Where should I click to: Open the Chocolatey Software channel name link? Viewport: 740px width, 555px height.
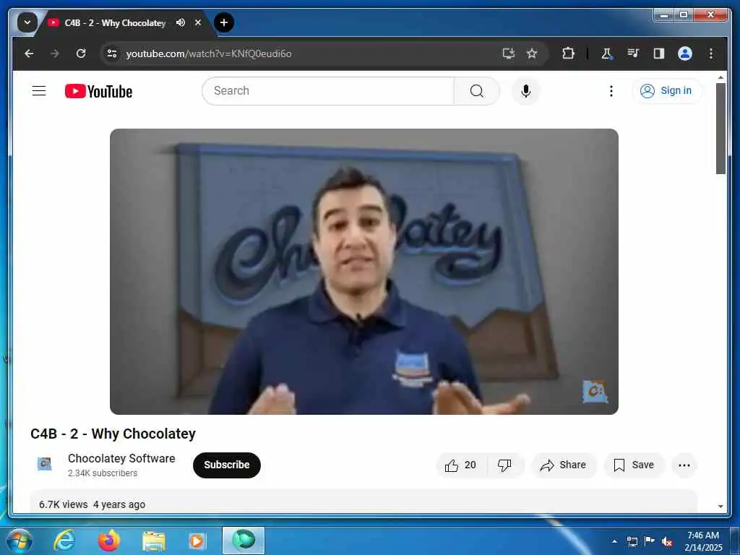pos(121,458)
